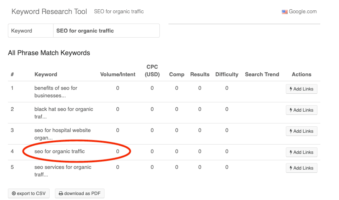Click Add Links for benefits of seo row

[301, 89]
